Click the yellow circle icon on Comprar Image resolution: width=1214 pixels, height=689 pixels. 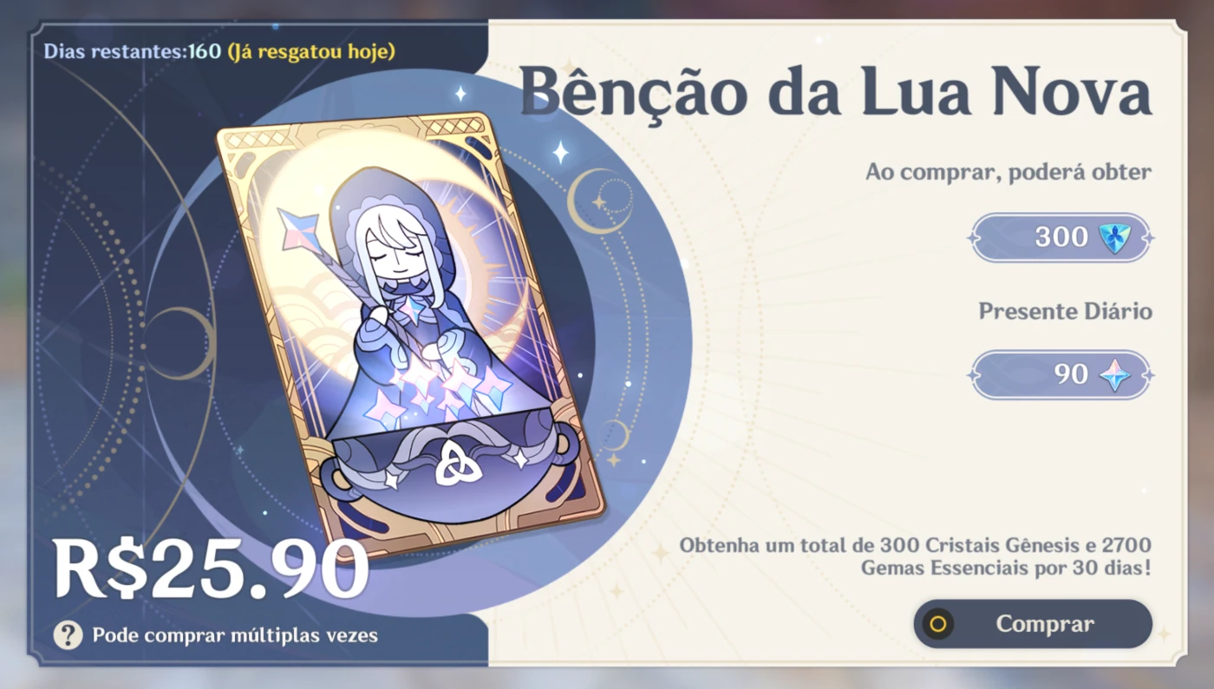tap(937, 624)
